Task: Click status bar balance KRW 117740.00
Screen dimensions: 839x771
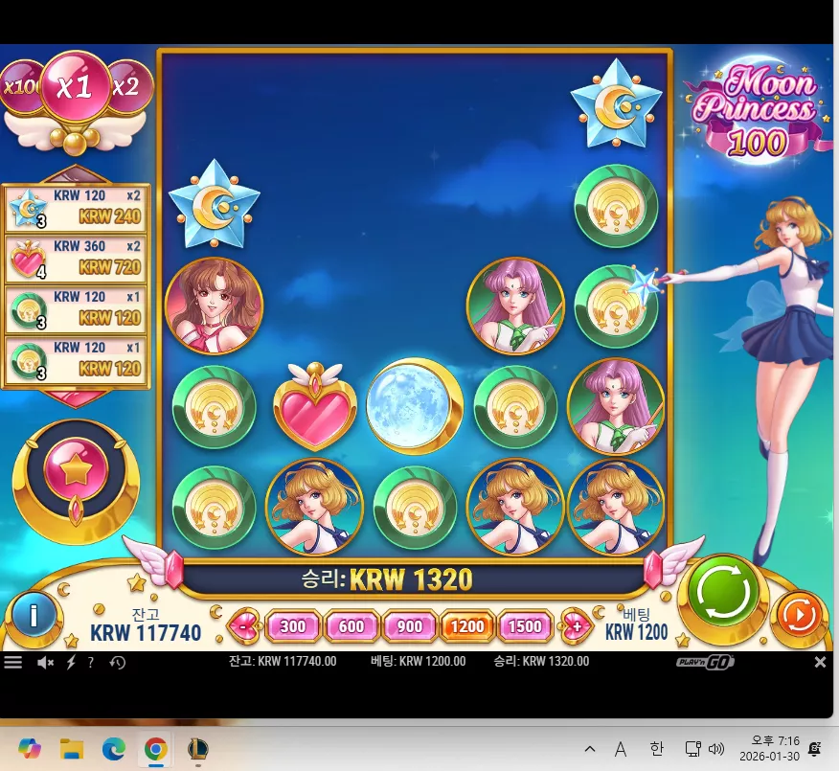Action: pos(283,661)
